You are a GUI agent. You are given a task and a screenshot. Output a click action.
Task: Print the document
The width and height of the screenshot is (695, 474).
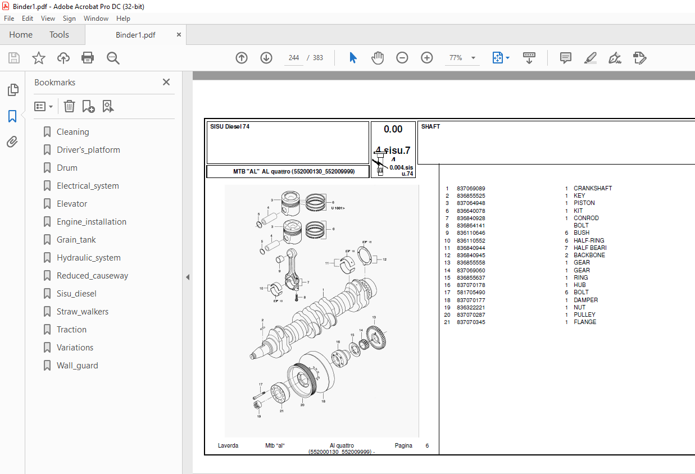pos(88,58)
